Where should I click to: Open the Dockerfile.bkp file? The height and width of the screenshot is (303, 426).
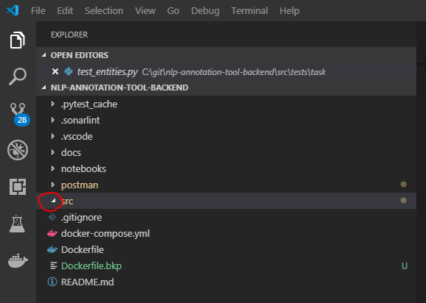pos(91,266)
